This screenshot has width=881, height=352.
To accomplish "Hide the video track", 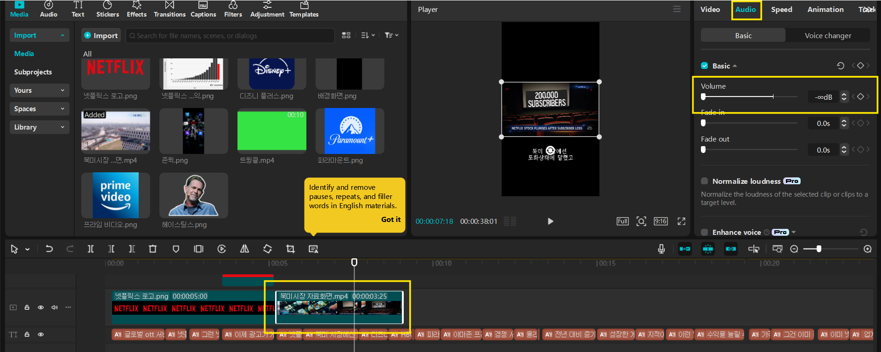I will pyautogui.click(x=40, y=307).
